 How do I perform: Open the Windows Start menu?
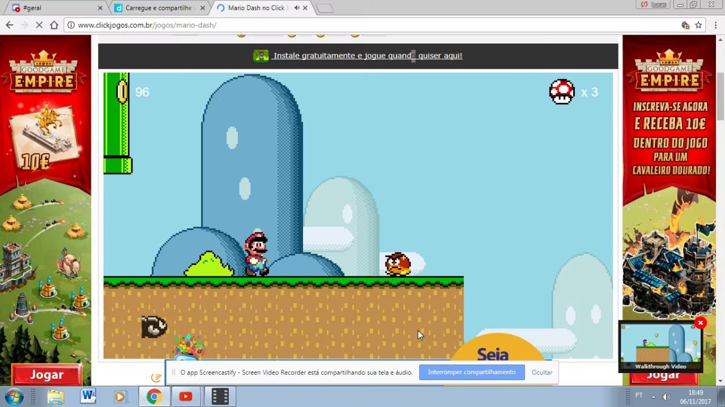click(13, 396)
